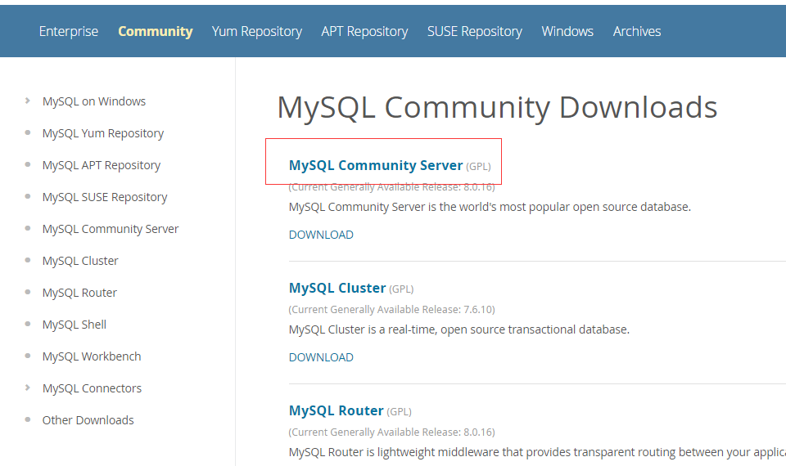Click the real-time transactional database description

[x=459, y=329]
